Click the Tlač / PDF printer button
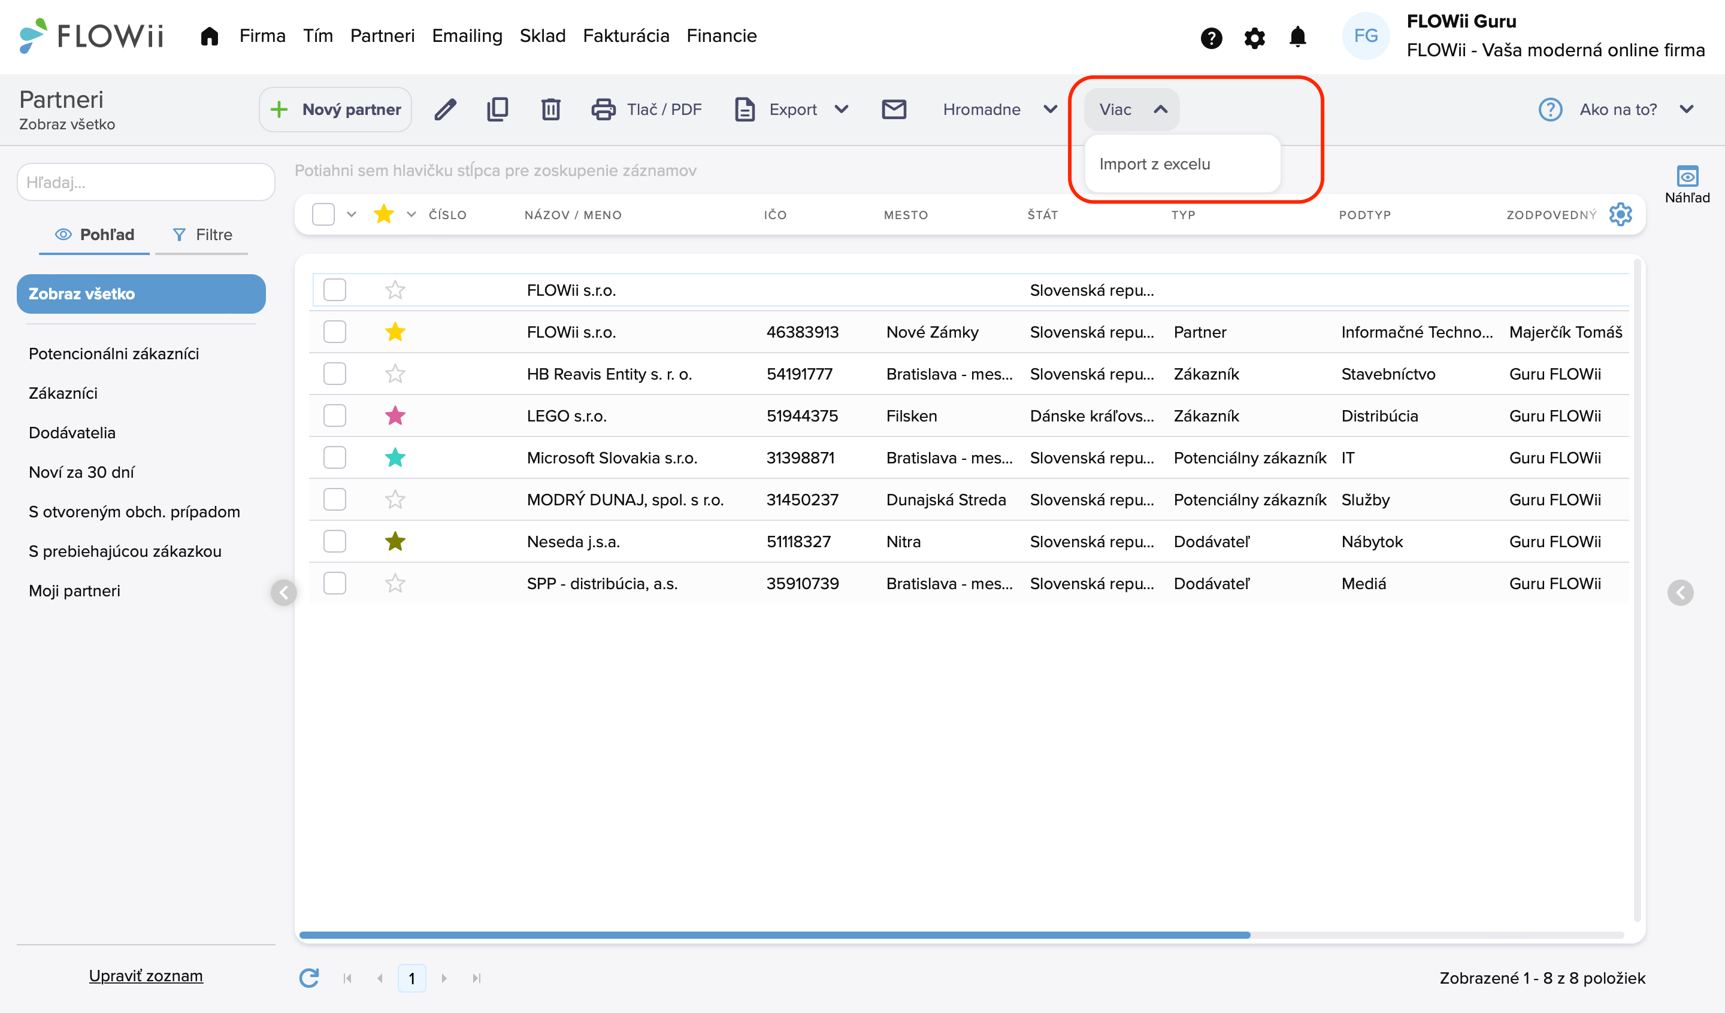The width and height of the screenshot is (1725, 1013). click(647, 110)
